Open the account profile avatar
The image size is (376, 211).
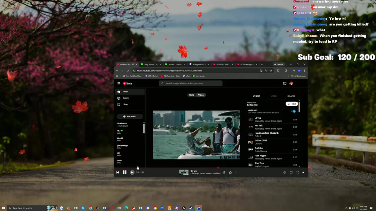click(x=291, y=84)
